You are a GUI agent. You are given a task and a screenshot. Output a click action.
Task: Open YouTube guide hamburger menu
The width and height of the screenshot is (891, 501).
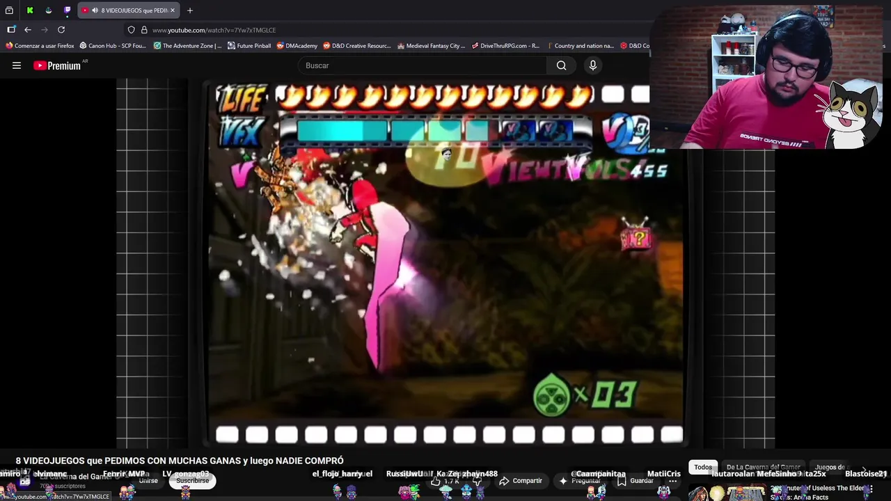coord(17,65)
